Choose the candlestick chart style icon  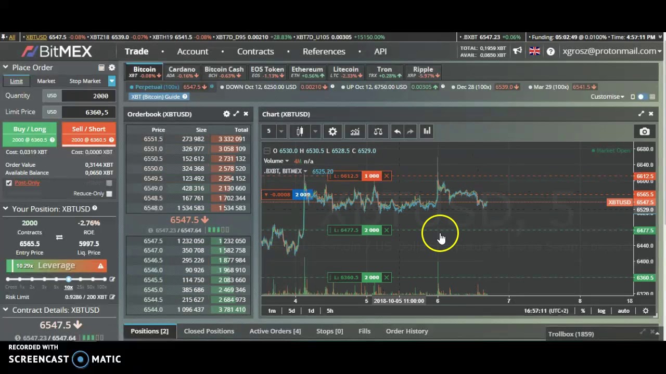click(x=300, y=131)
